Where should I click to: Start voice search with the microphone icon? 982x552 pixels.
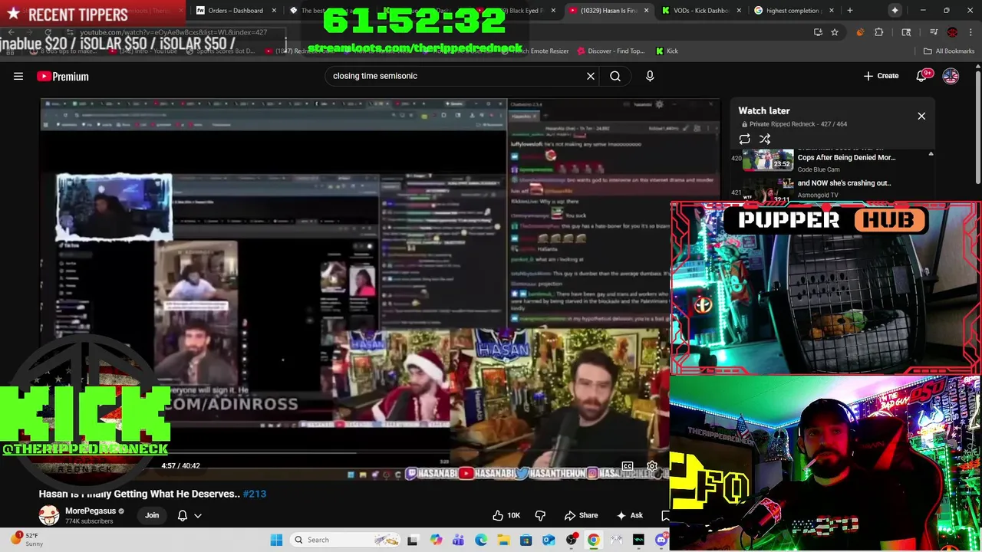coord(650,76)
